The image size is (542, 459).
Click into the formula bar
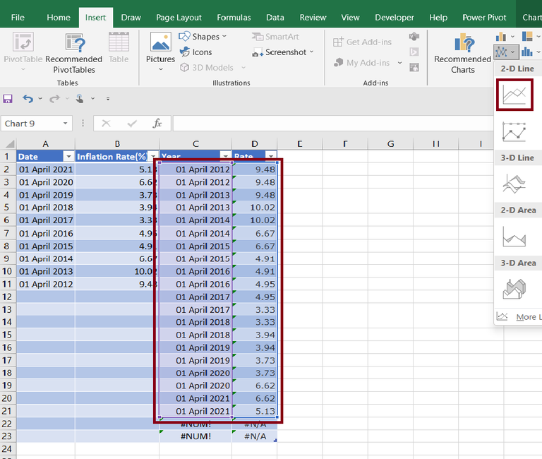click(x=333, y=124)
